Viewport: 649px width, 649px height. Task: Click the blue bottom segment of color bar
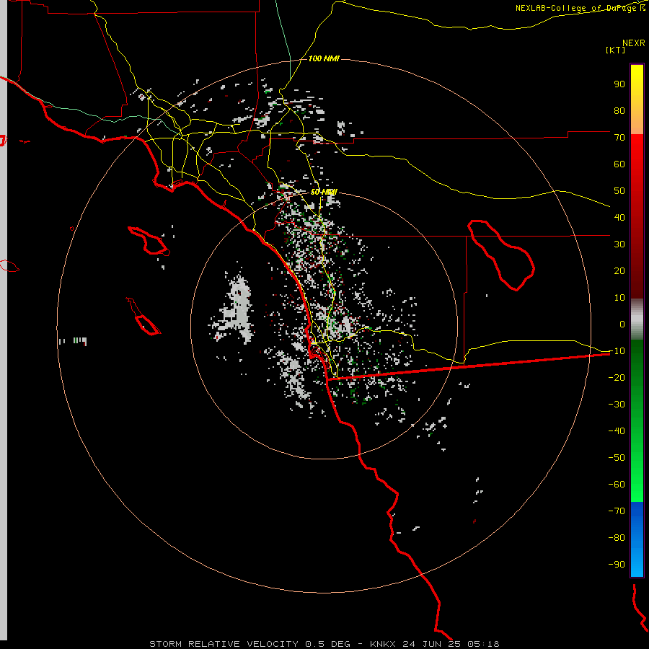(x=637, y=539)
